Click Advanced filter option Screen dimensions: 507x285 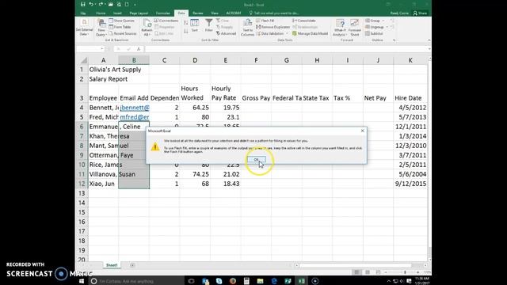point(226,33)
